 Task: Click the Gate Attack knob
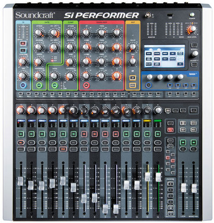click(39, 33)
